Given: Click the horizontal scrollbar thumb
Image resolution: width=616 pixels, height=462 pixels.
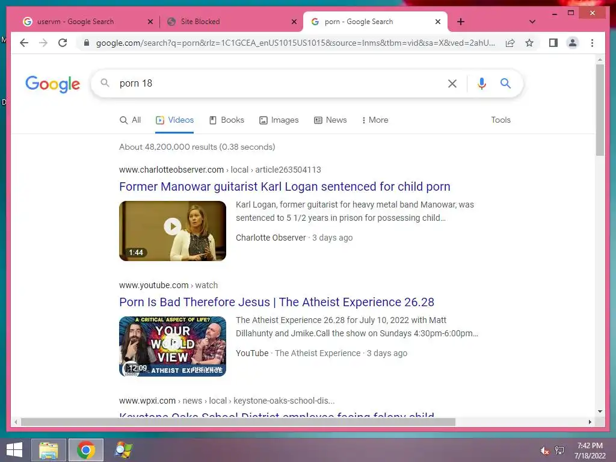Looking at the screenshot, I should (x=238, y=422).
